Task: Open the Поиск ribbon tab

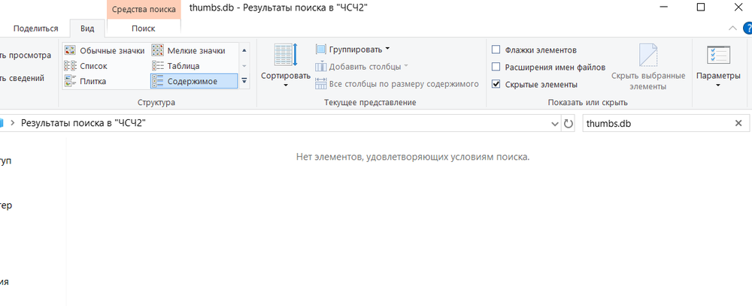Action: tap(144, 28)
